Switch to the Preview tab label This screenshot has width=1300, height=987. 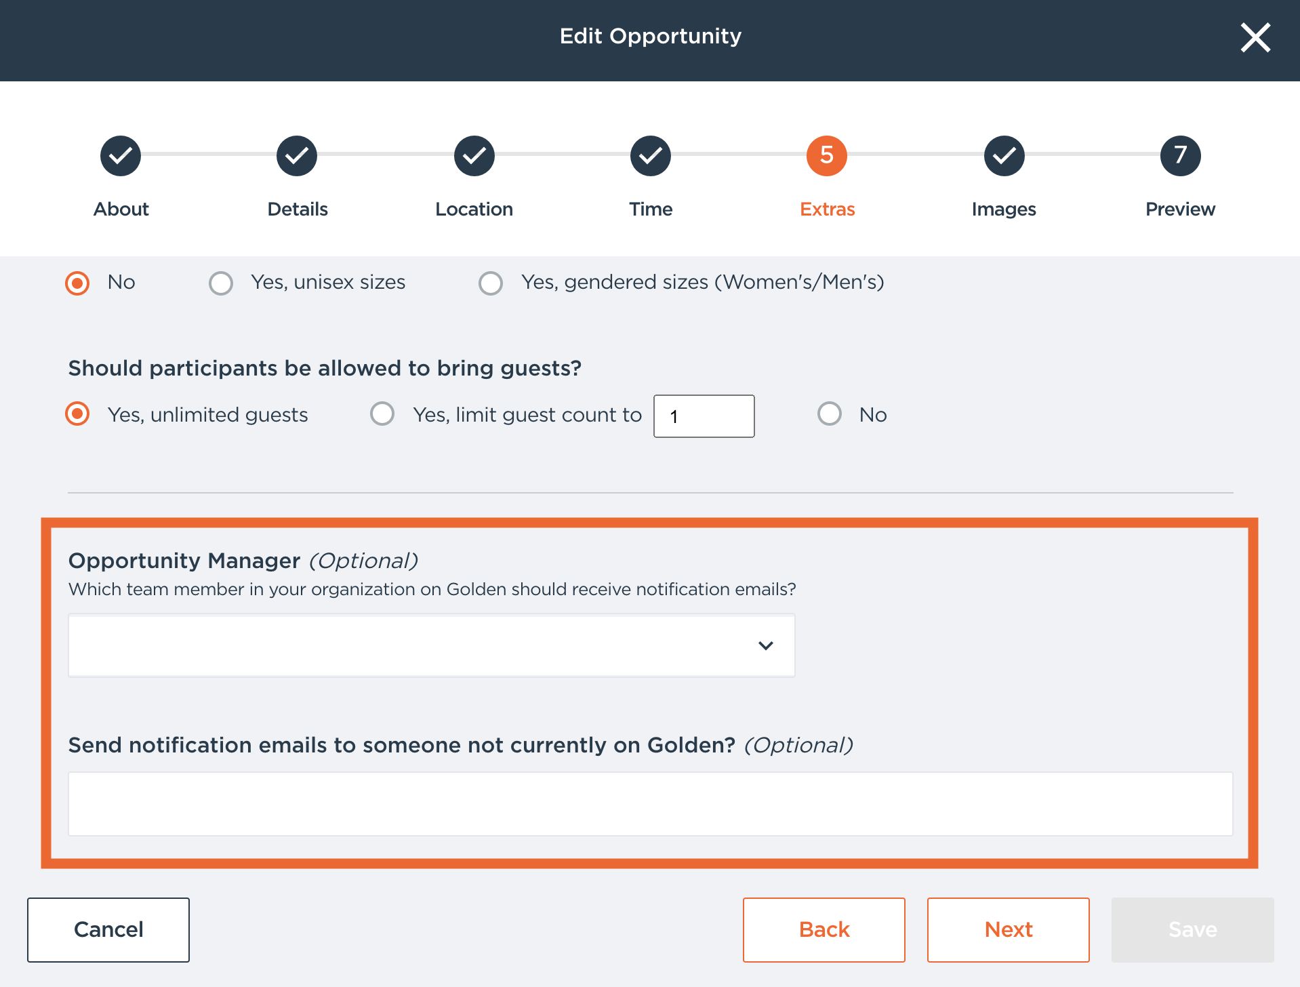click(1180, 209)
